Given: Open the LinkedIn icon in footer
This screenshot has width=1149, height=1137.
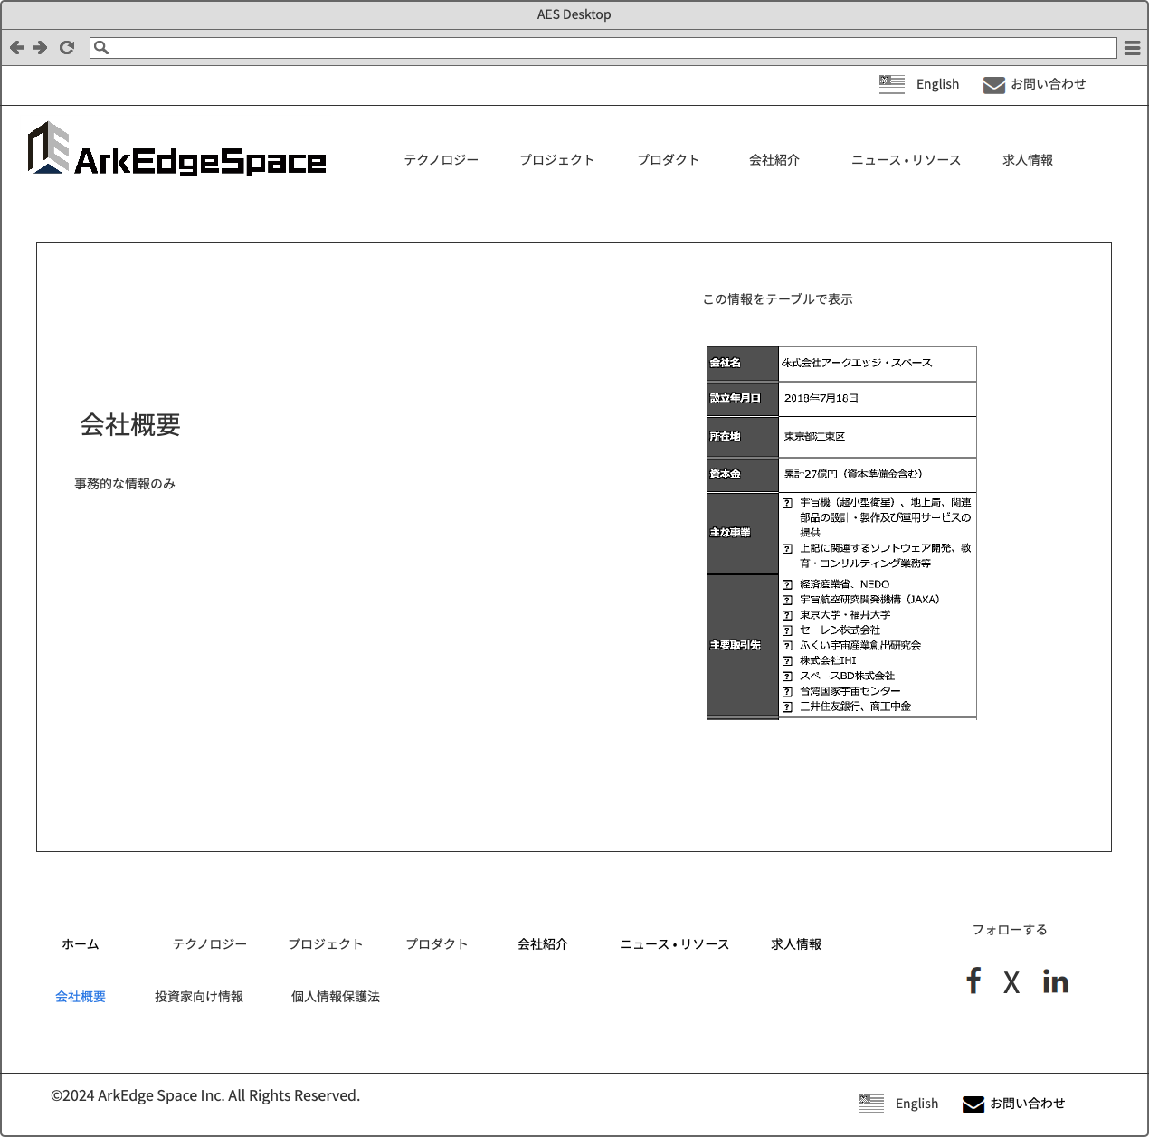Looking at the screenshot, I should 1055,981.
